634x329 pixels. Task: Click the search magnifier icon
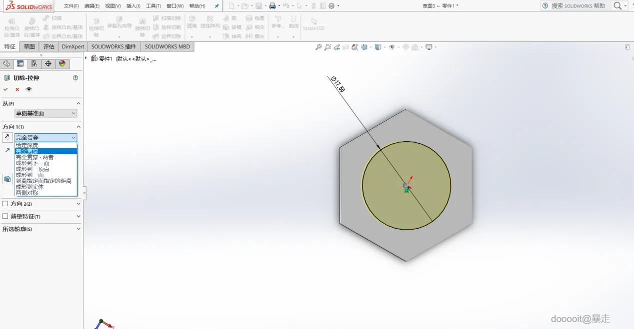point(617,6)
